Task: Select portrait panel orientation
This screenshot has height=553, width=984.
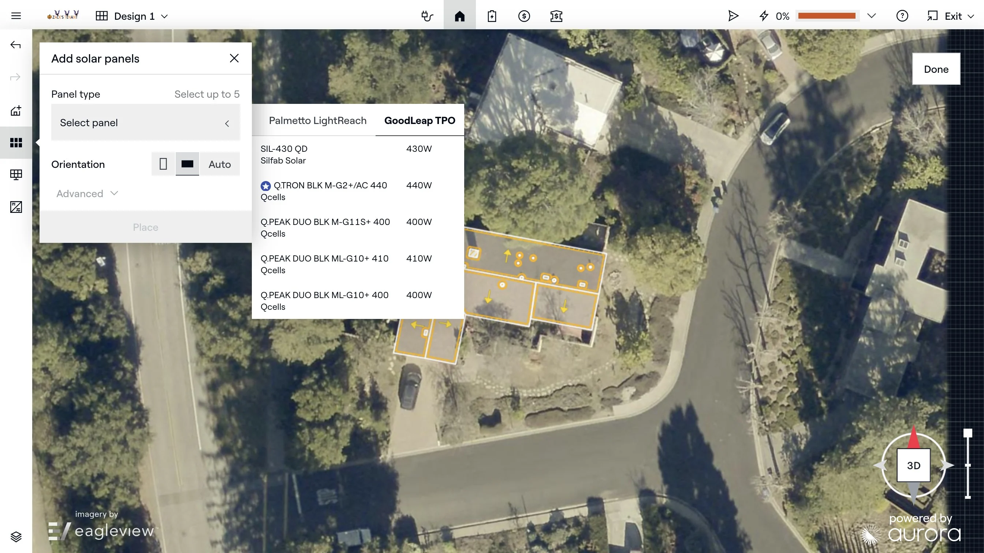Action: pyautogui.click(x=163, y=164)
